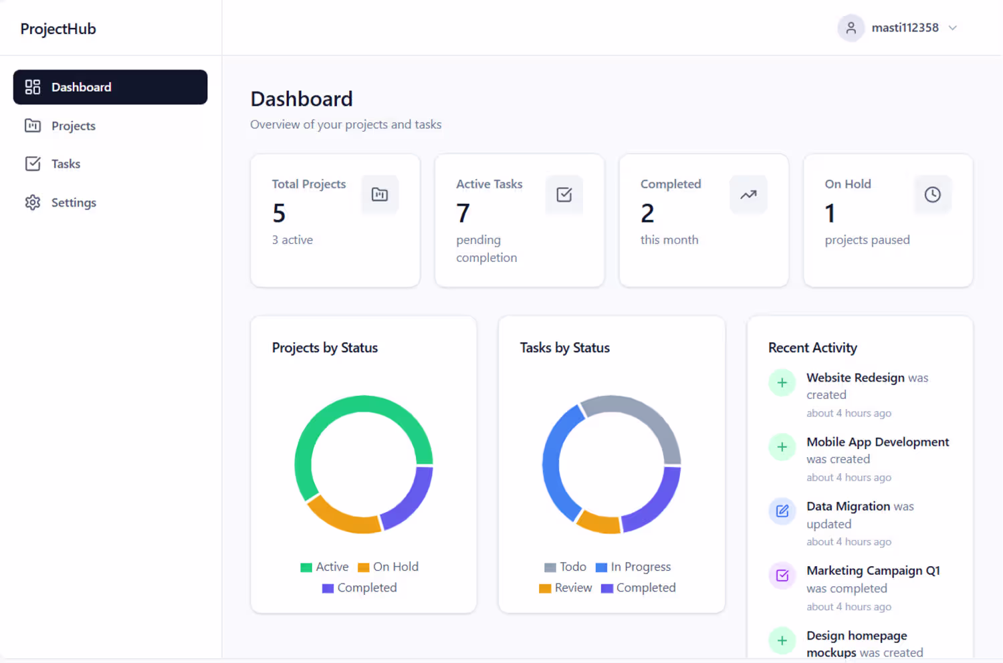
Task: Toggle the In Progress legend entry
Action: click(x=633, y=567)
